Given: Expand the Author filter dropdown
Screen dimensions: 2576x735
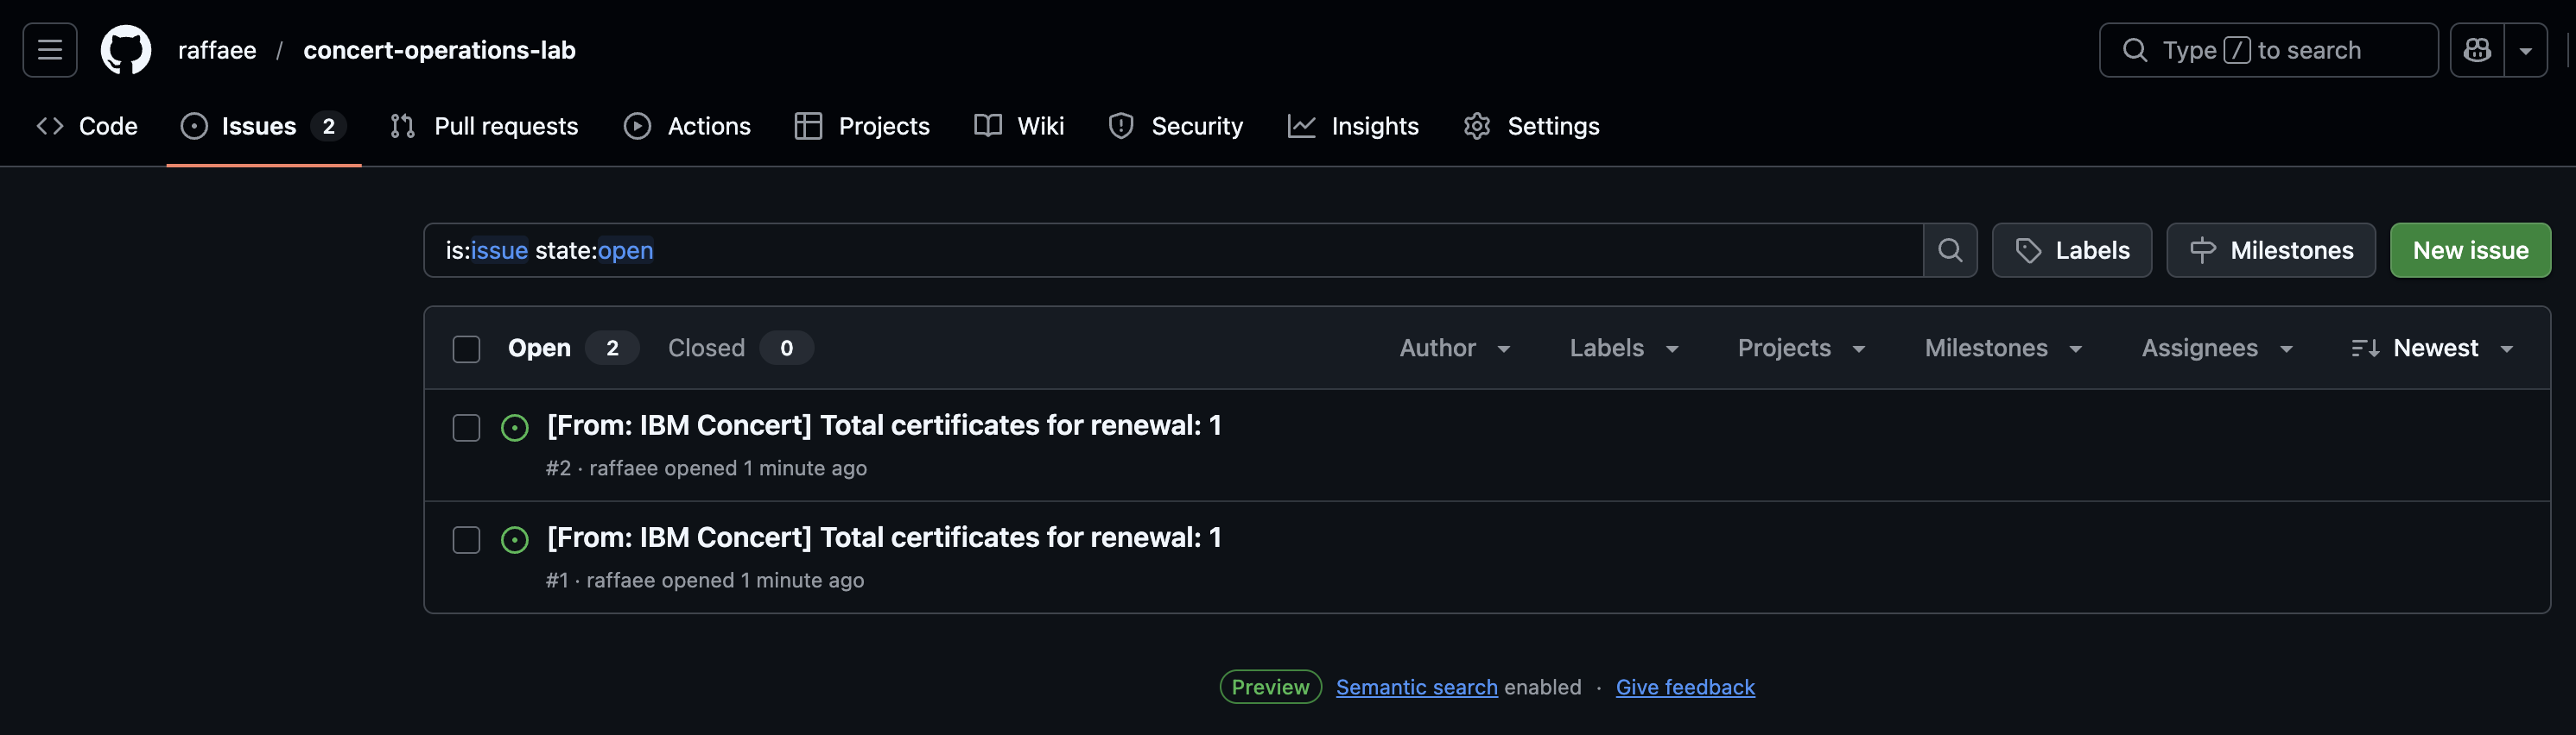Looking at the screenshot, I should point(1454,348).
